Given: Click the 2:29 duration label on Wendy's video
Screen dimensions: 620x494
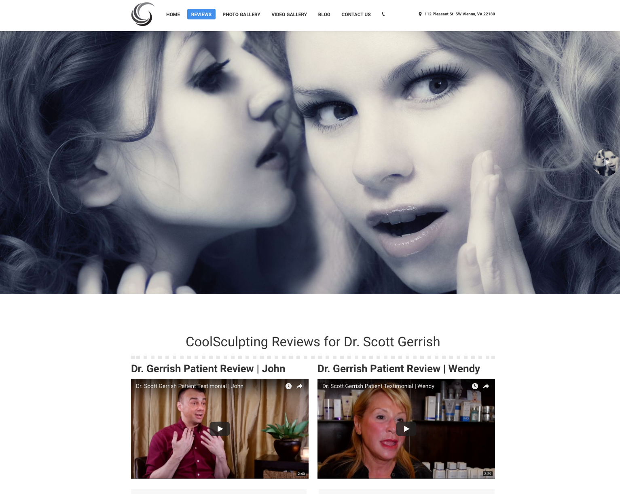Looking at the screenshot, I should click(x=488, y=474).
